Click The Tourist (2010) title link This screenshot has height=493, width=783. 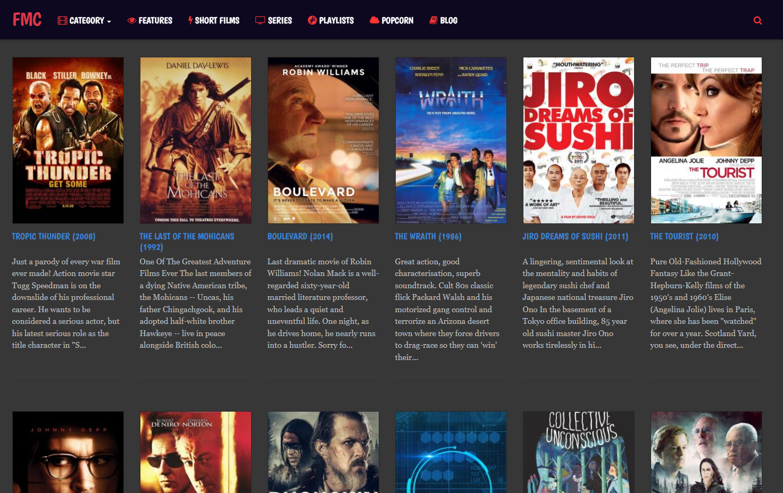click(x=684, y=236)
